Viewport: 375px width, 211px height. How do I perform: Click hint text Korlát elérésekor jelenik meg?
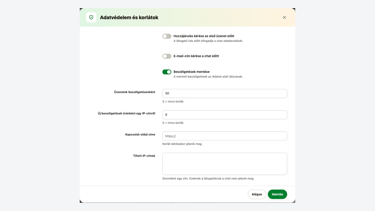(182, 144)
